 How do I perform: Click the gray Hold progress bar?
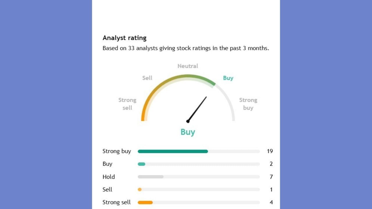click(x=151, y=177)
